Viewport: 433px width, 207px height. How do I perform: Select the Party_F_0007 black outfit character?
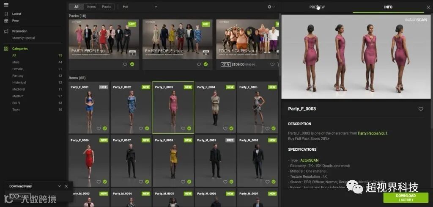[x=131, y=160]
